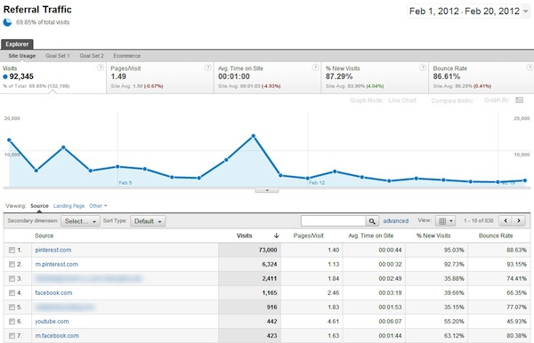Open help icon for Visits metric
The width and height of the screenshot is (534, 343).
click(101, 68)
